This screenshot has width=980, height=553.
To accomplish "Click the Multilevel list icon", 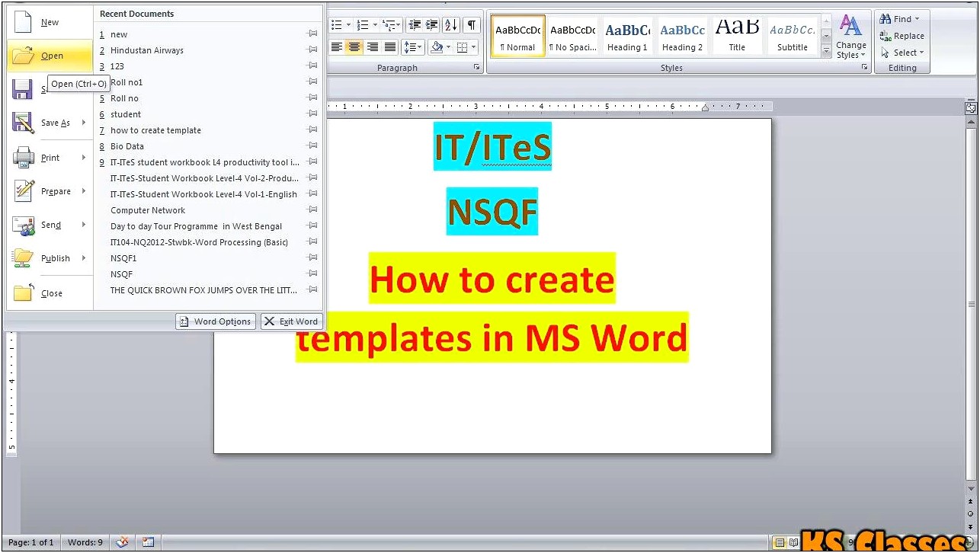I will 388,25.
